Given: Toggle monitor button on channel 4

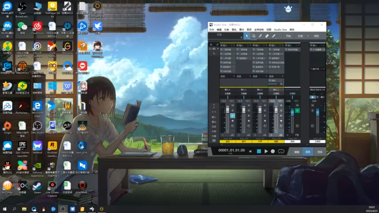Looking at the screenshot, I should pyautogui.click(x=281, y=115).
